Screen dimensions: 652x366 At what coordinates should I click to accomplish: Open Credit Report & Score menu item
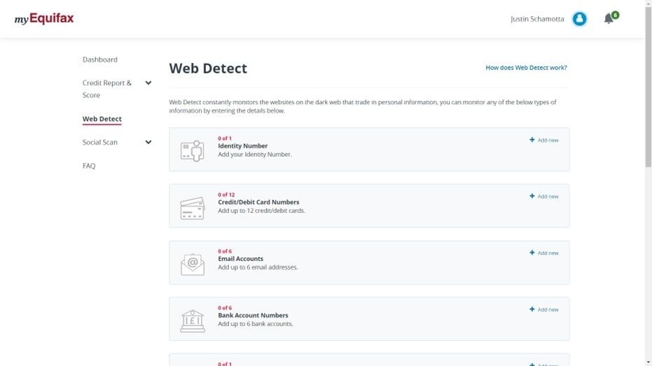point(107,89)
